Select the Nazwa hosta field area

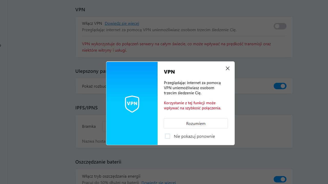[94, 141]
